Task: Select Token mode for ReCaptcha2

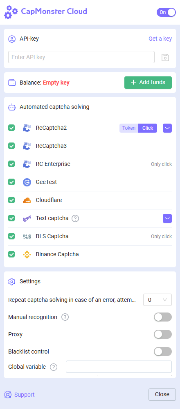Action: click(x=129, y=128)
